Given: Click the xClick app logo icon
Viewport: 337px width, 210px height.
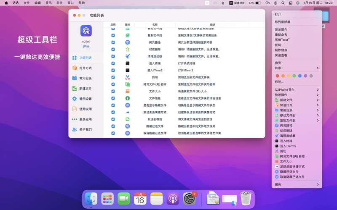Looking at the screenshot, I should pyautogui.click(x=86, y=31).
